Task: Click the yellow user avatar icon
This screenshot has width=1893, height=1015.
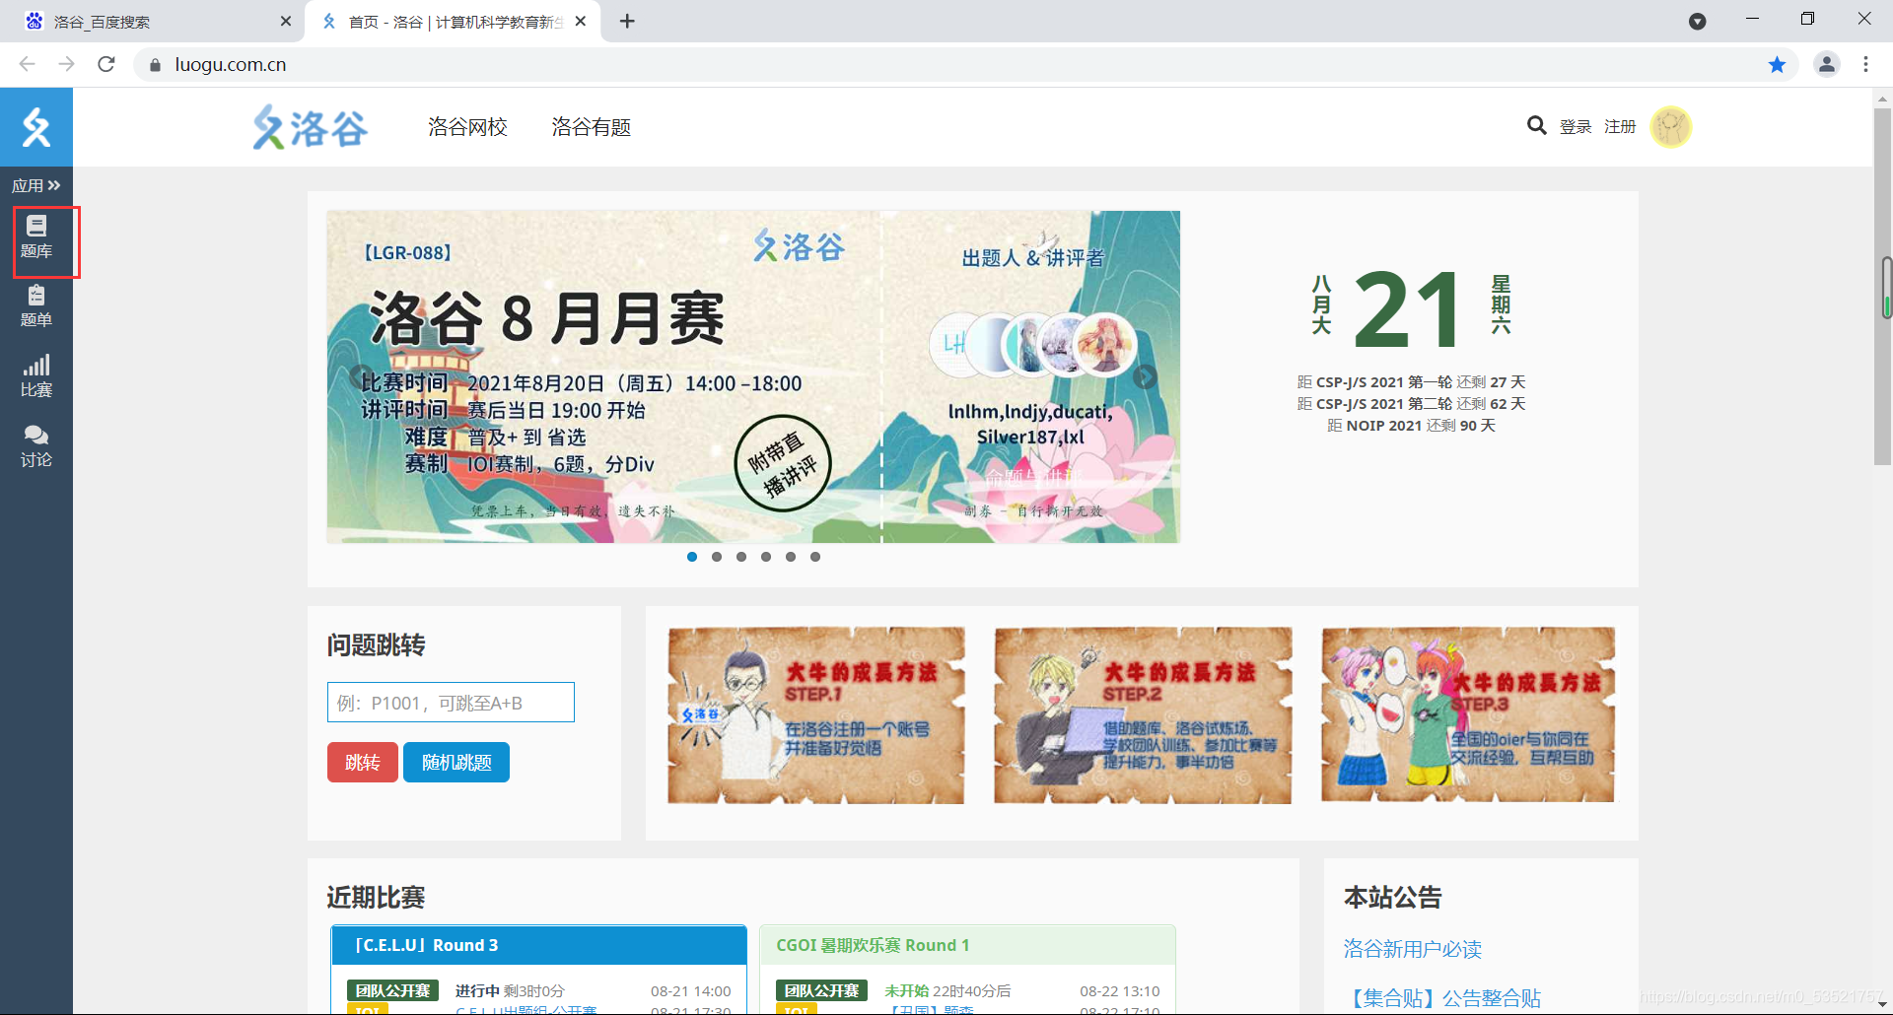Action: [1671, 126]
